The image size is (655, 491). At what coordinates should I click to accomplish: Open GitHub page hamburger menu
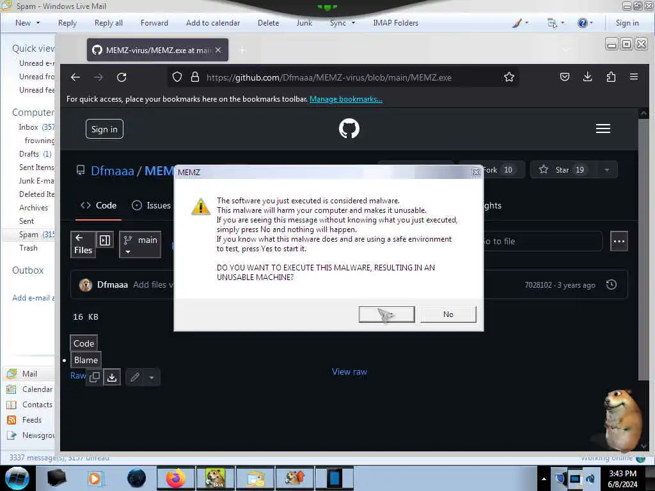coord(603,129)
